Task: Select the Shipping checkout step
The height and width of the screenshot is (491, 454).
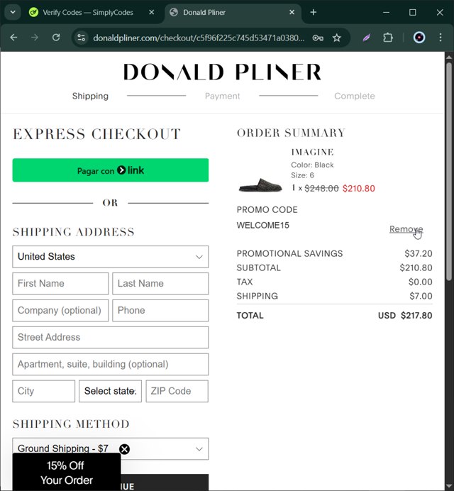Action: tap(90, 96)
